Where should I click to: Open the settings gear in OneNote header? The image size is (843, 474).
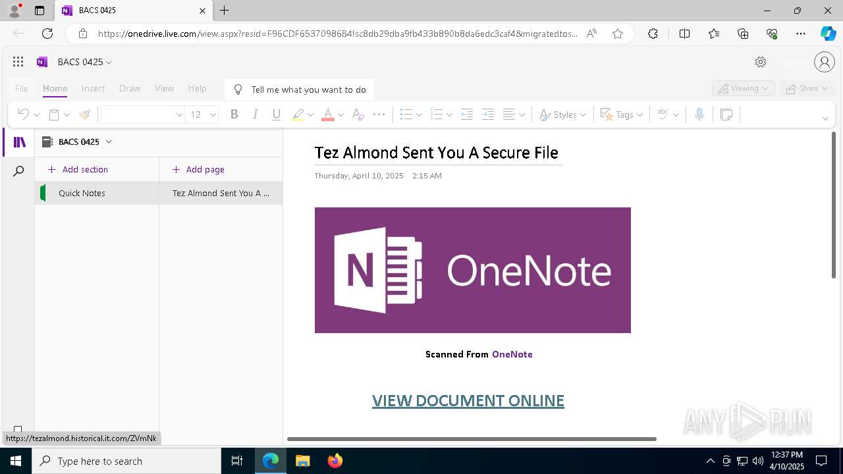[761, 62]
